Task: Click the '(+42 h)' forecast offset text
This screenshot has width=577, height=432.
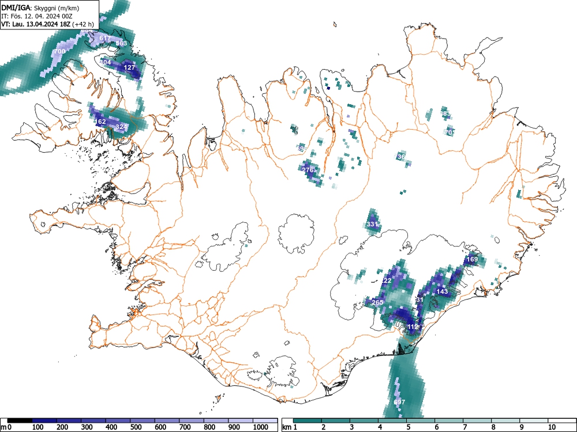Action: pyautogui.click(x=83, y=24)
